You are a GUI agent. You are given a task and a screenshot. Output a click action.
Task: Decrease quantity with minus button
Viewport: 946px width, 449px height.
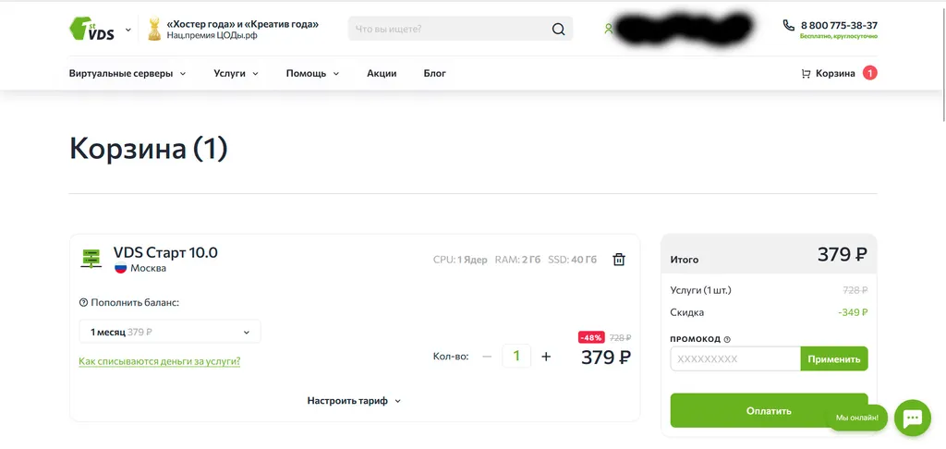tap(487, 357)
